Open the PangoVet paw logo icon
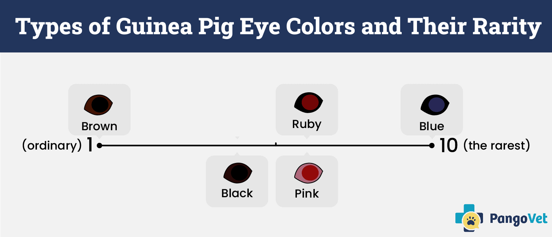Image resolution: width=552 pixels, height=237 pixels. point(469,219)
